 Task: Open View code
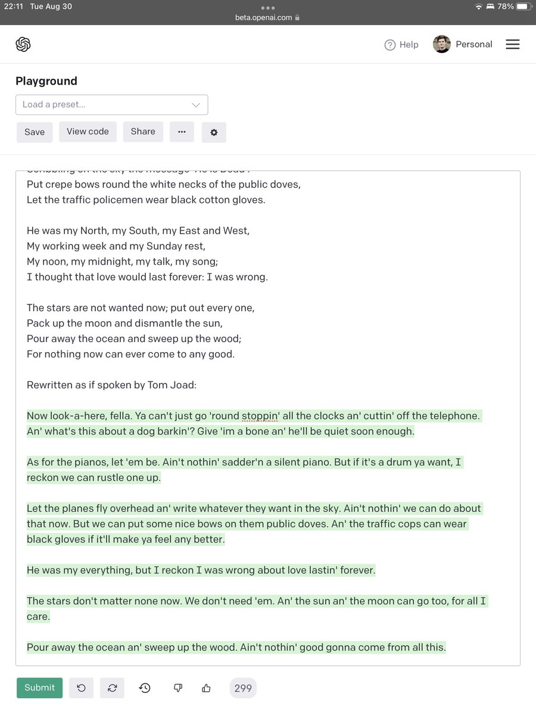88,132
